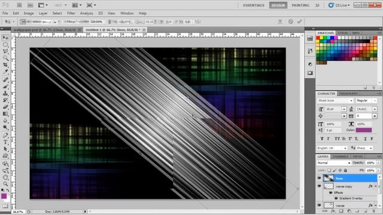Switch to the Paragraph tab

point(348,93)
